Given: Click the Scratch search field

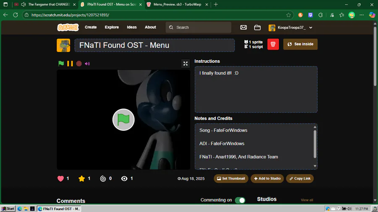Looking at the screenshot, I should [198, 27].
